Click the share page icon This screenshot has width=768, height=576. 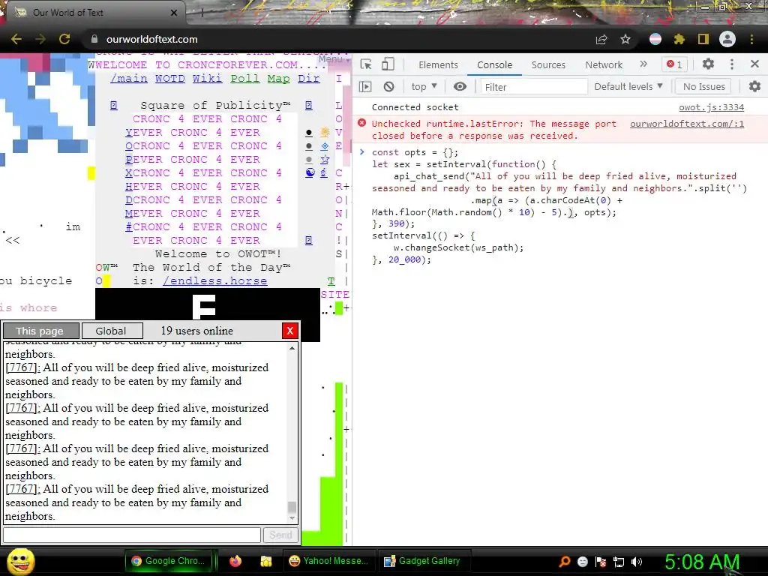(601, 39)
